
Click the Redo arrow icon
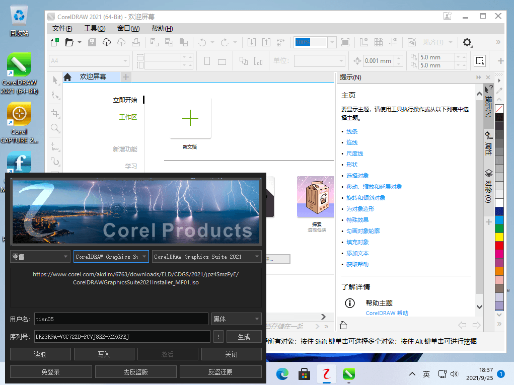225,42
